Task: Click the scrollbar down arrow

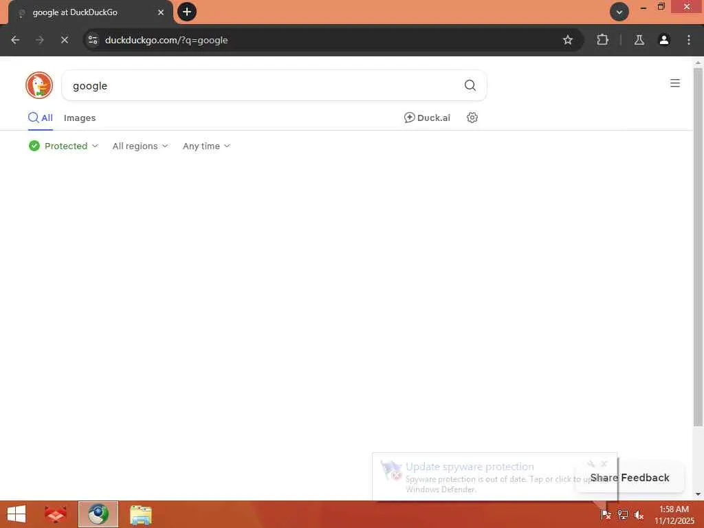Action: (x=698, y=494)
